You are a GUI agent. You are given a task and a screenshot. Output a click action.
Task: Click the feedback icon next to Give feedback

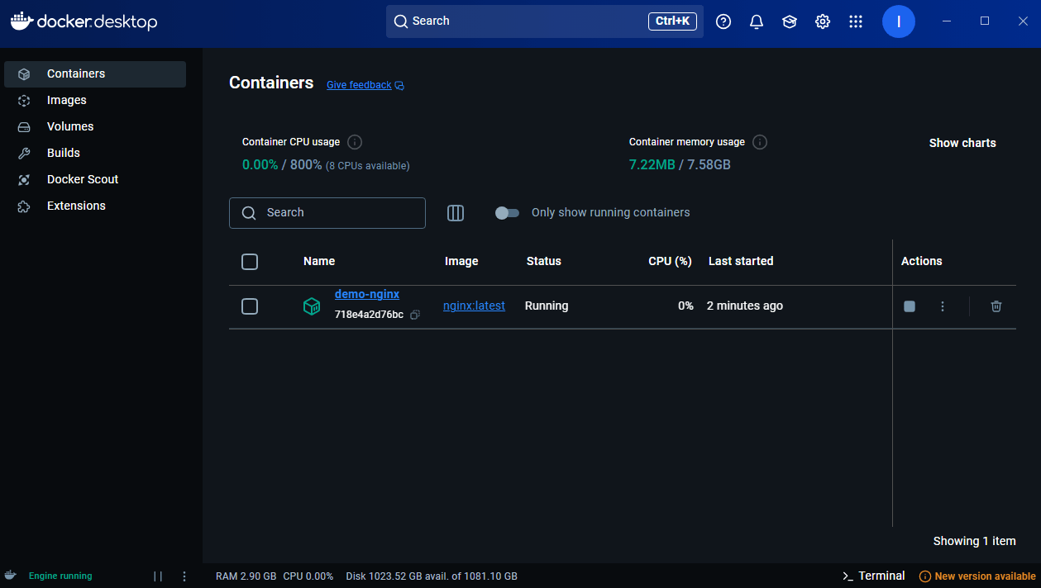[399, 85]
